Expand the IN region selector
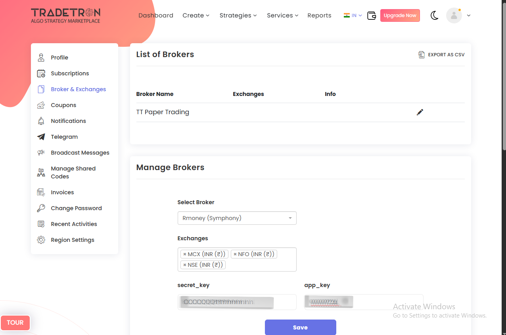 (353, 15)
